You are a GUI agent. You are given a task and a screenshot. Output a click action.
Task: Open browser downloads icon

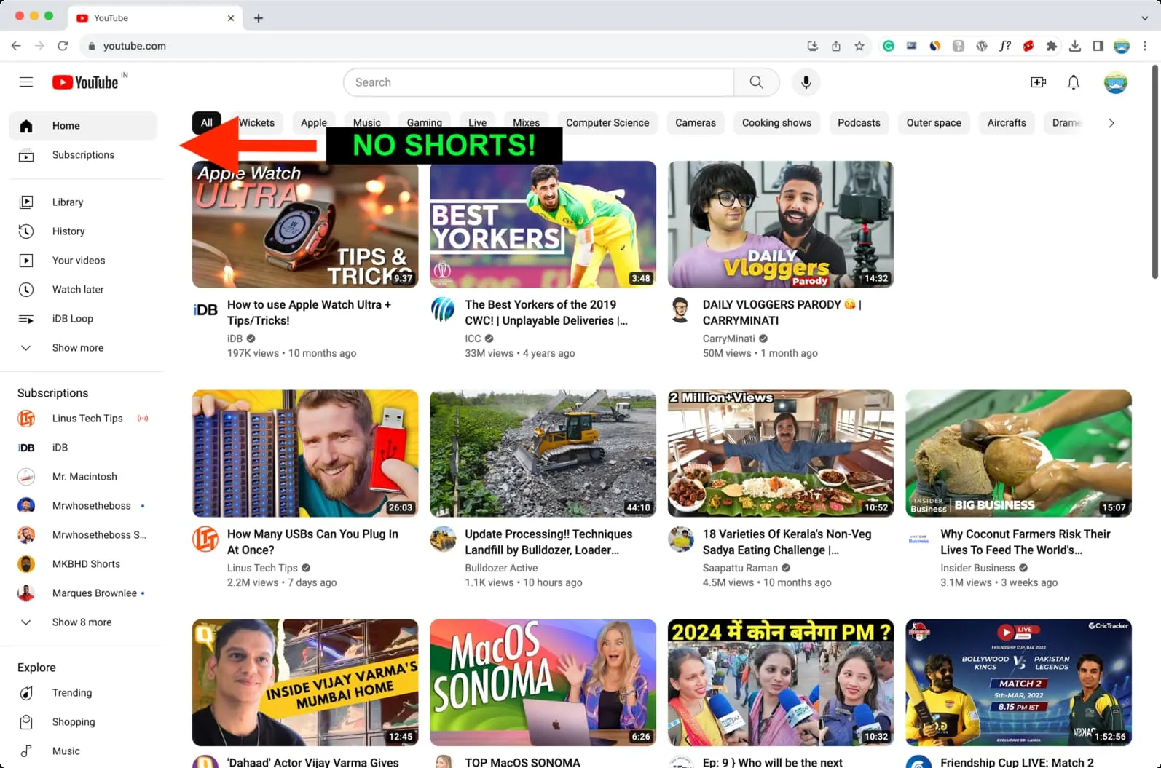[x=1075, y=46]
